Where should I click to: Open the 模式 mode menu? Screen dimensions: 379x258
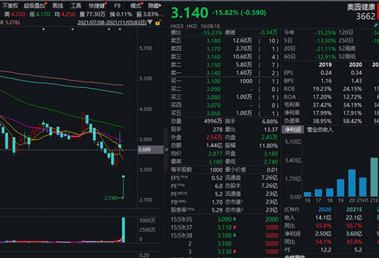136,6
